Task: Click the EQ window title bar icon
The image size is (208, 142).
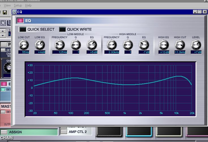Action: (14, 12)
